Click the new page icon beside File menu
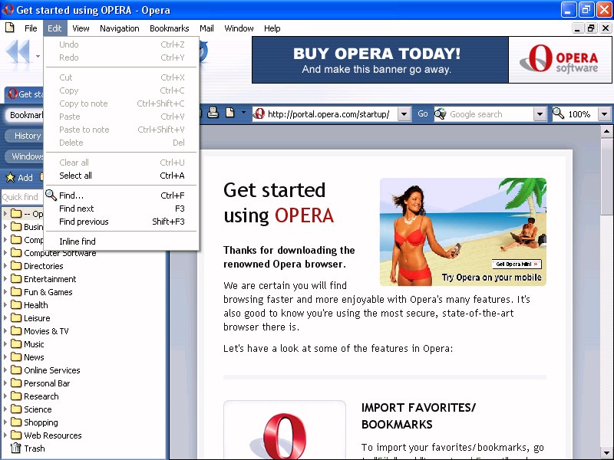614x460 pixels. tap(9, 28)
